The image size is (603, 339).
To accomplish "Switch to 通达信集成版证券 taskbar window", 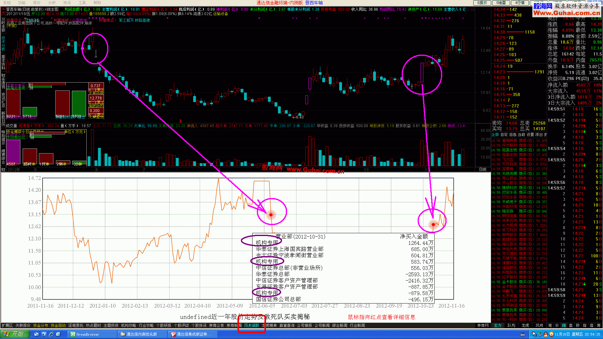I will (x=192, y=334).
